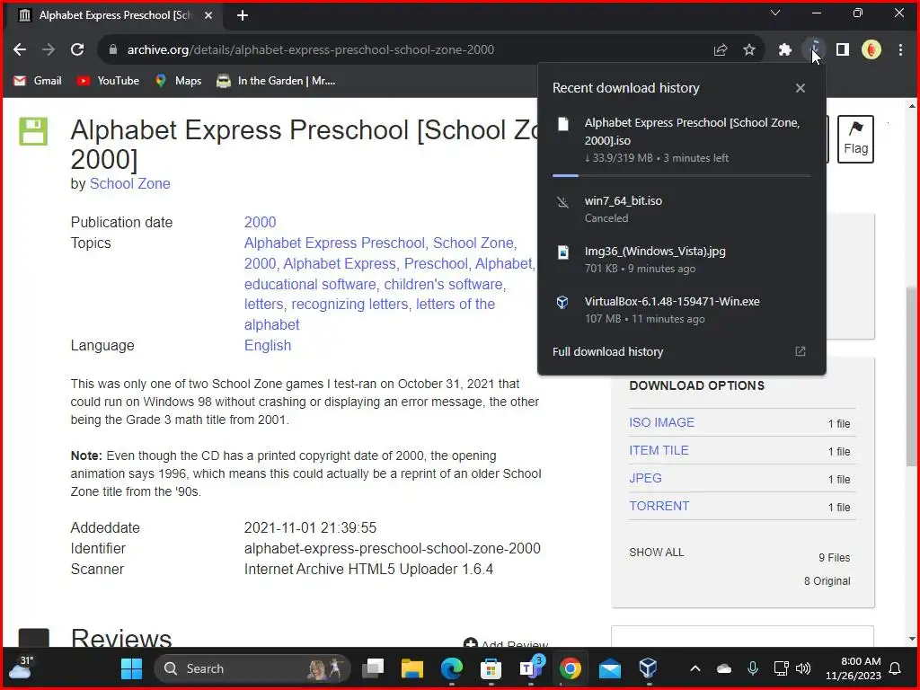Open a new browser tab
This screenshot has width=920, height=690.
(243, 15)
